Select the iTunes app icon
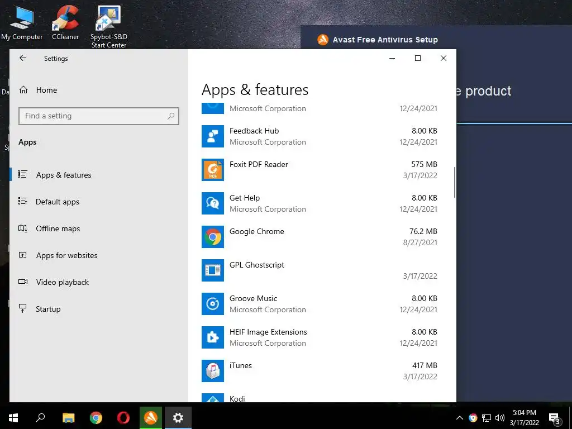The width and height of the screenshot is (572, 429). [x=213, y=371]
